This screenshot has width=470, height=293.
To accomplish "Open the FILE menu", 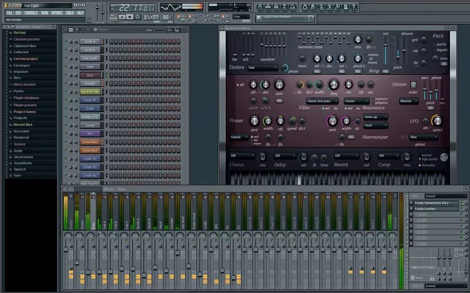I will point(9,13).
